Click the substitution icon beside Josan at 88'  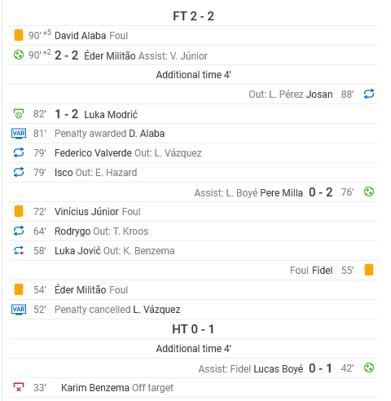click(x=369, y=95)
